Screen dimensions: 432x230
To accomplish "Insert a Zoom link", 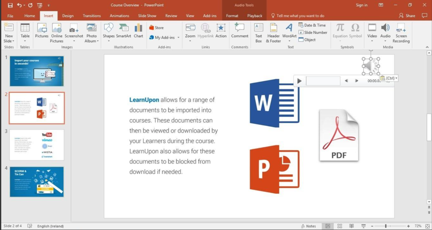I will pyautogui.click(x=190, y=33).
